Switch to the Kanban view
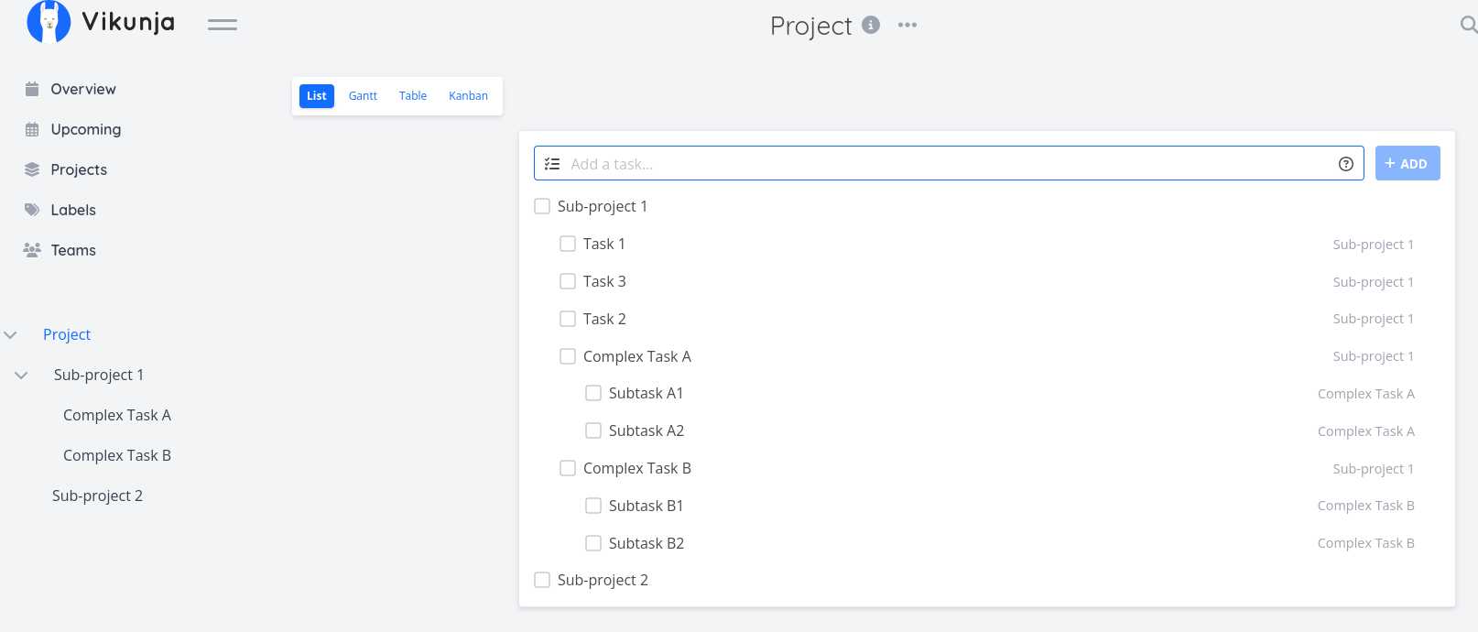This screenshot has height=632, width=1478. pos(468,96)
